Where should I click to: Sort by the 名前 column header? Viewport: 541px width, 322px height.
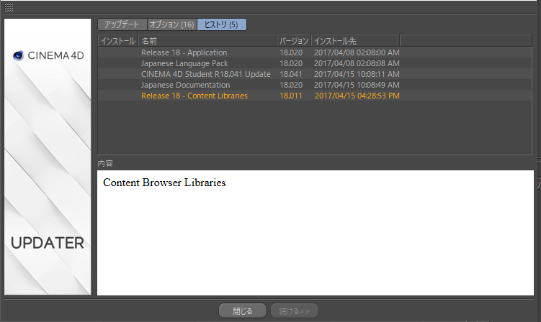pyautogui.click(x=207, y=41)
